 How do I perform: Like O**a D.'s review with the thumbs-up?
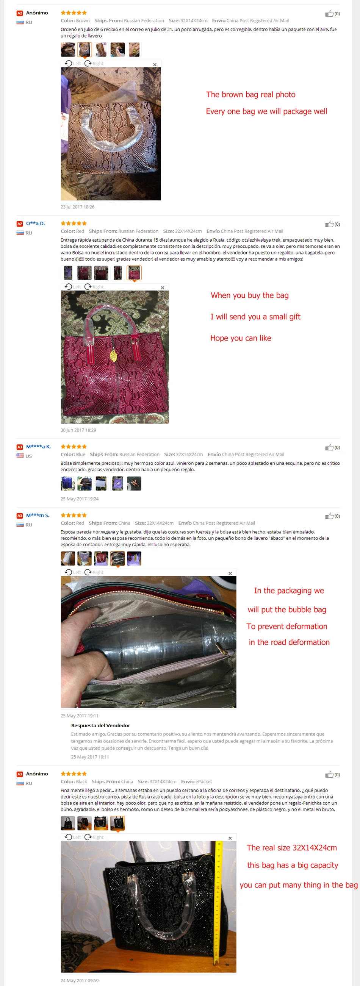[329, 224]
